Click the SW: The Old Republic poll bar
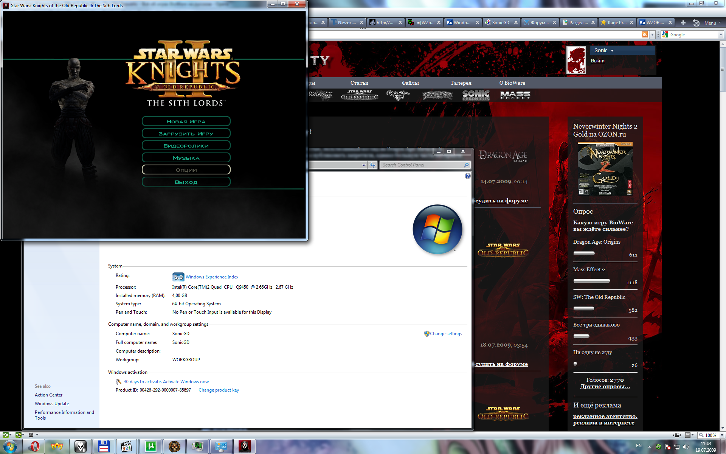The image size is (726, 454). [583, 308]
